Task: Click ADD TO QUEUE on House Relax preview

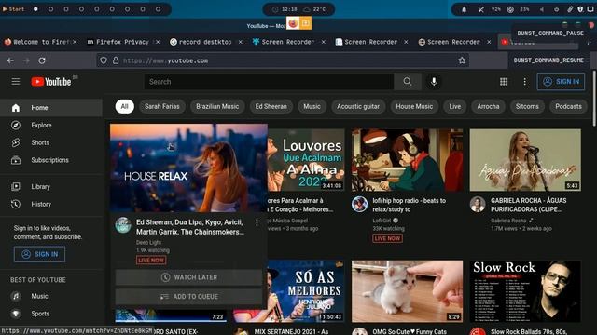Action: coord(188,297)
